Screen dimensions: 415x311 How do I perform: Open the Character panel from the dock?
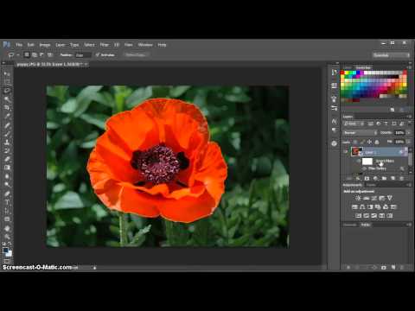(335, 121)
